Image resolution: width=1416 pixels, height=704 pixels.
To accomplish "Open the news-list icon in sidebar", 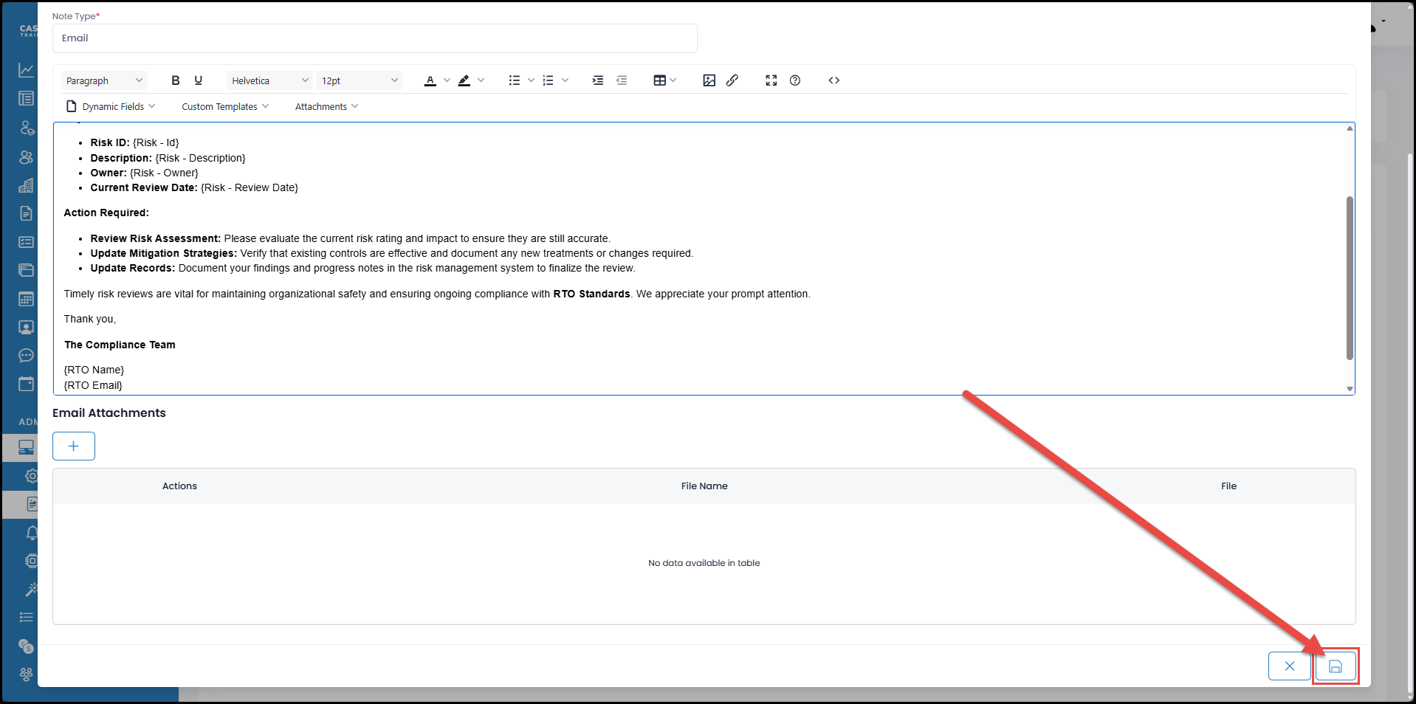I will (26, 99).
